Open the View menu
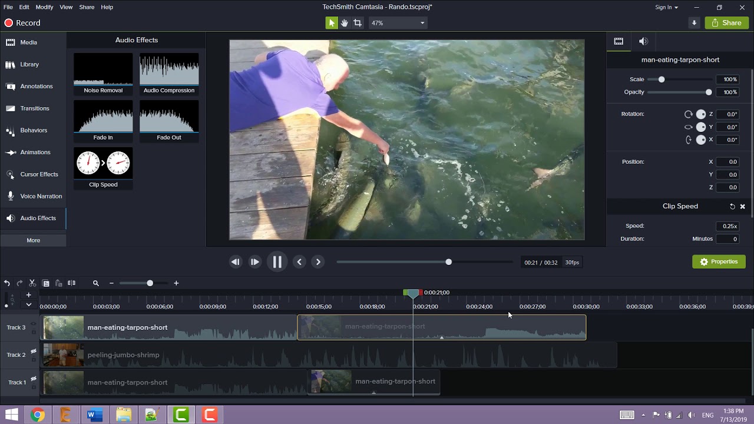 pyautogui.click(x=66, y=7)
